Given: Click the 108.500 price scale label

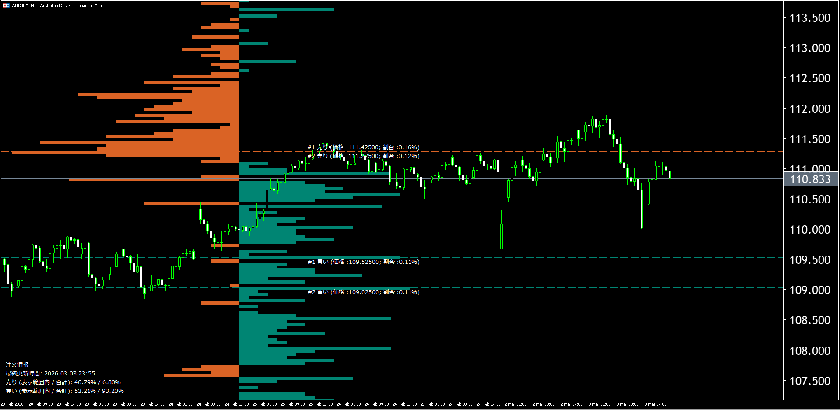Looking at the screenshot, I should point(810,320).
